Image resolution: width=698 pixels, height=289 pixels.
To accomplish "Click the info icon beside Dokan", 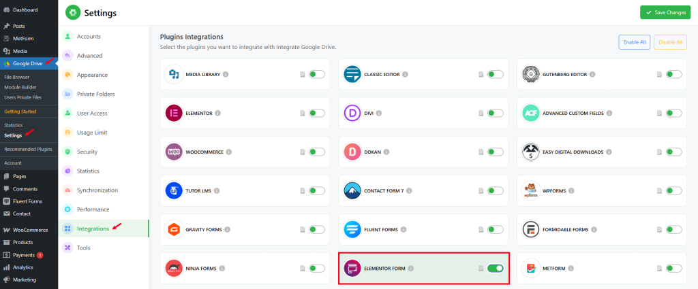I will coord(386,152).
